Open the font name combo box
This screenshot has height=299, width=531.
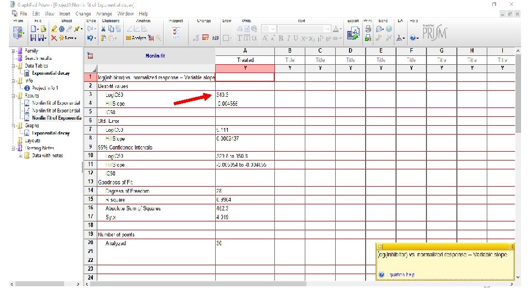coord(304,29)
